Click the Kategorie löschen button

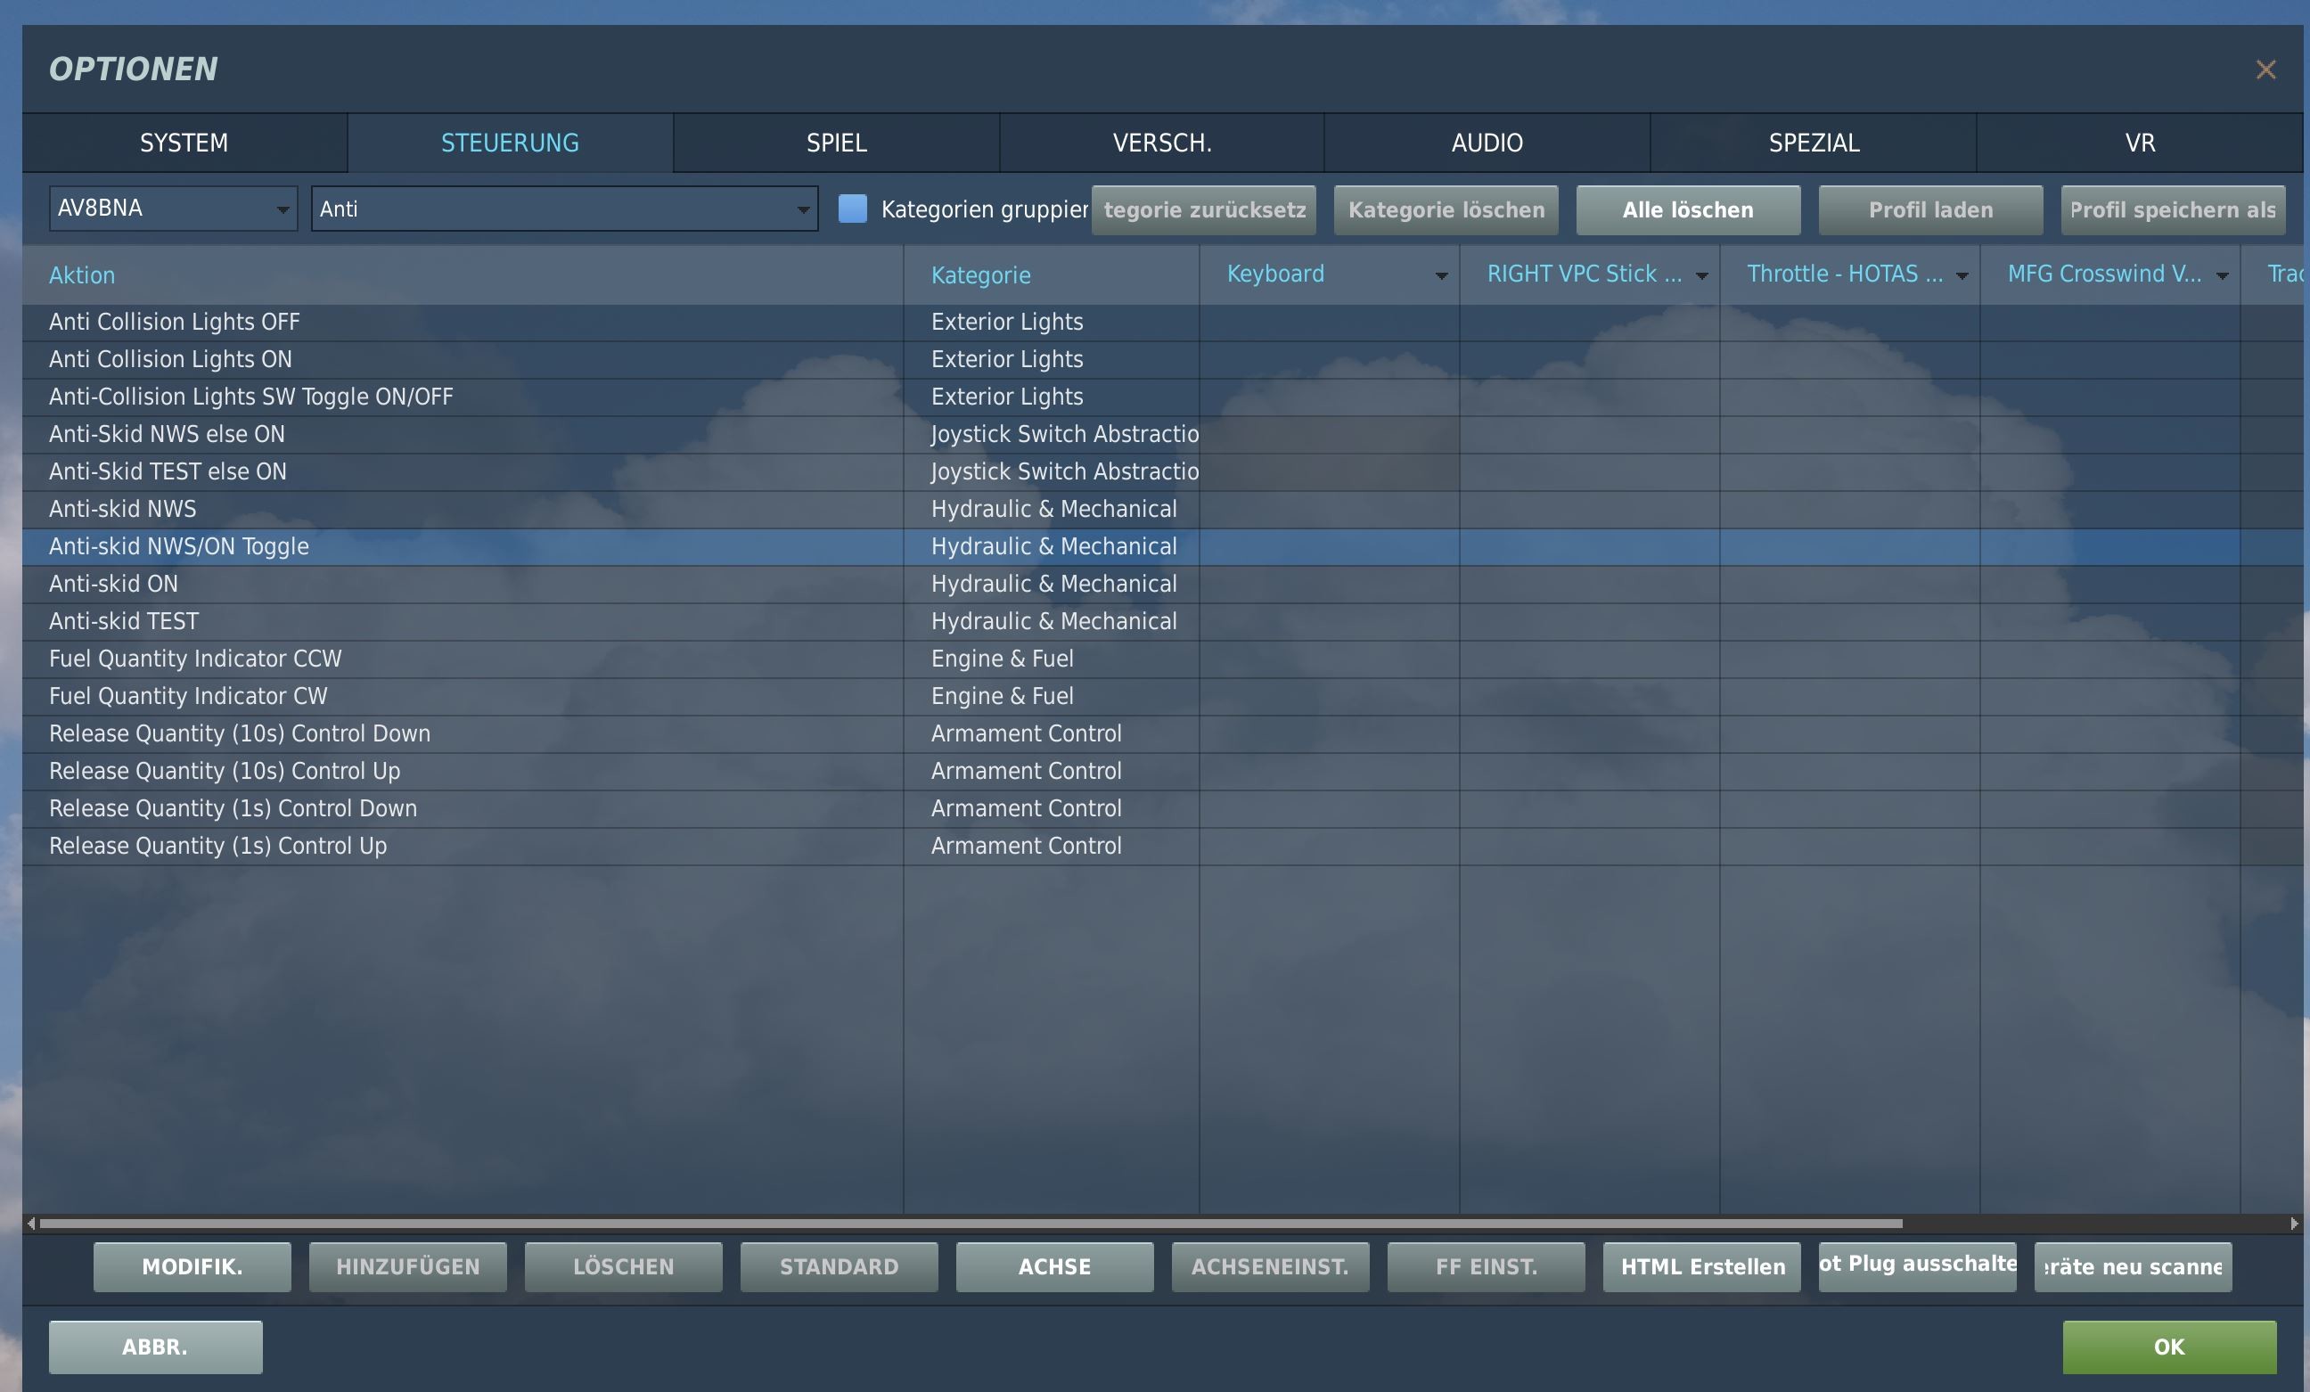[x=1446, y=210]
